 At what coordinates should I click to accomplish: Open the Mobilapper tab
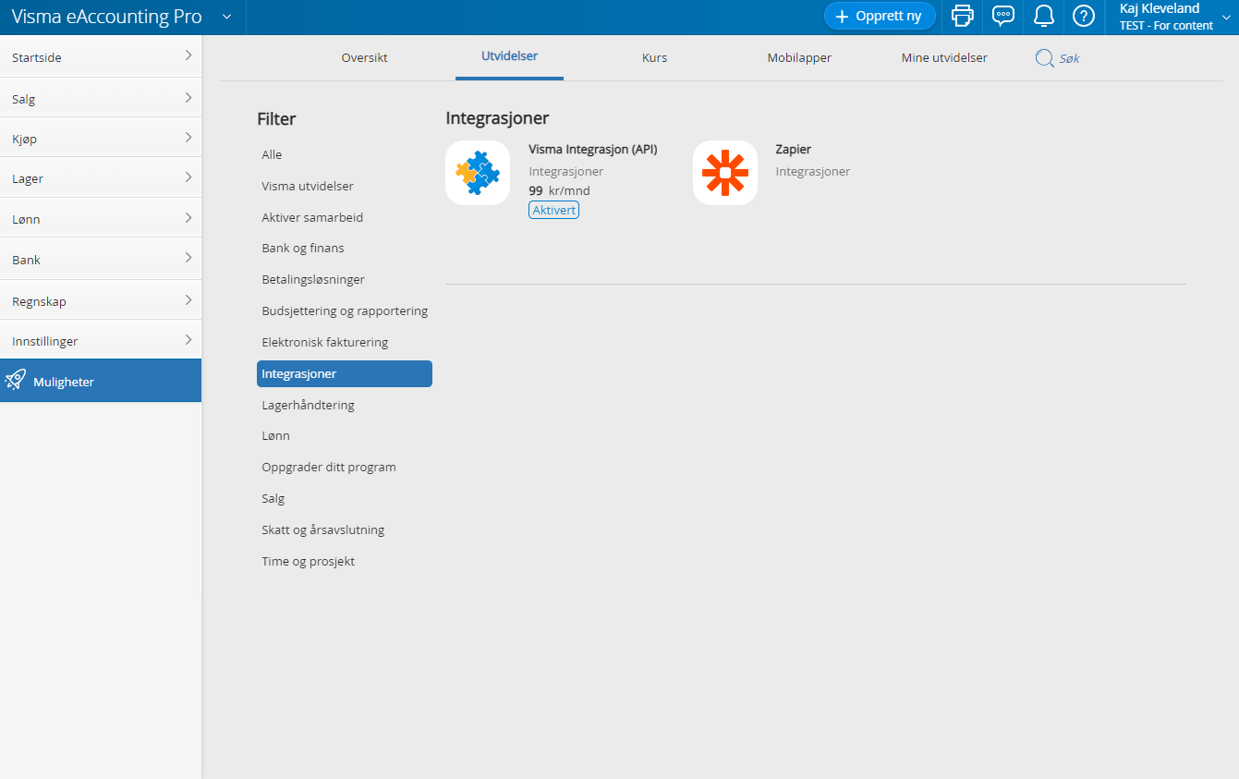(x=798, y=57)
